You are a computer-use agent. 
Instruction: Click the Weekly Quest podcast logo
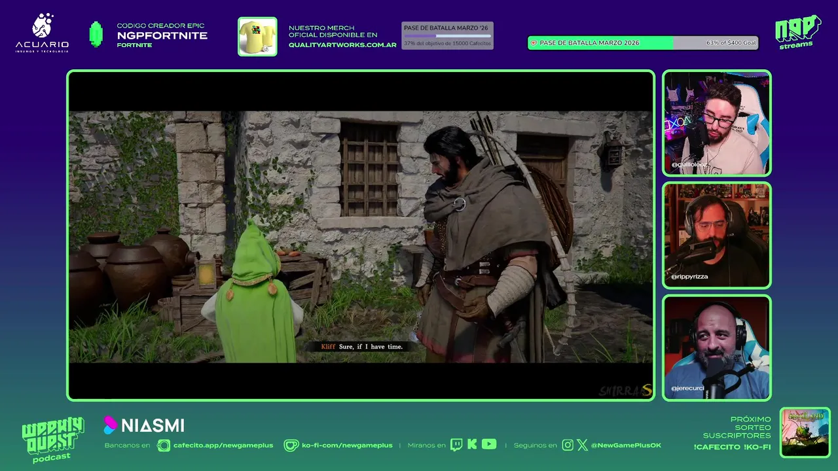[x=52, y=440]
